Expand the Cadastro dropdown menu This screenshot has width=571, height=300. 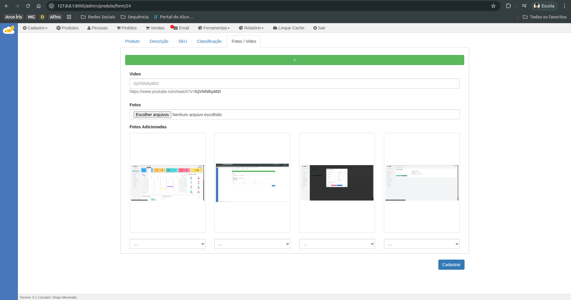[x=35, y=28]
